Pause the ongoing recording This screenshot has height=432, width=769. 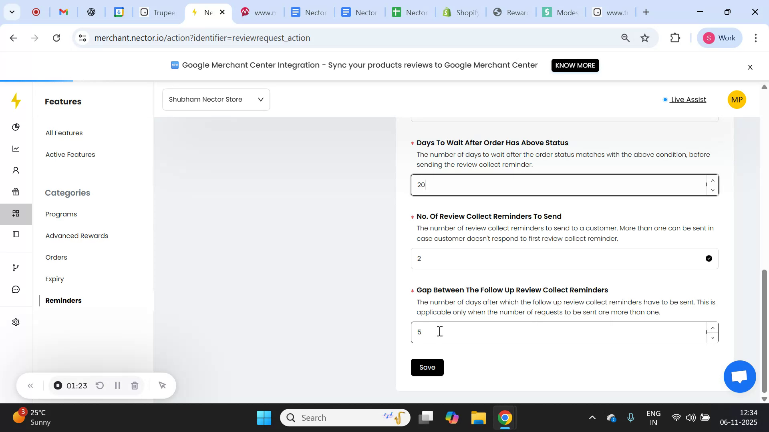coord(117,385)
